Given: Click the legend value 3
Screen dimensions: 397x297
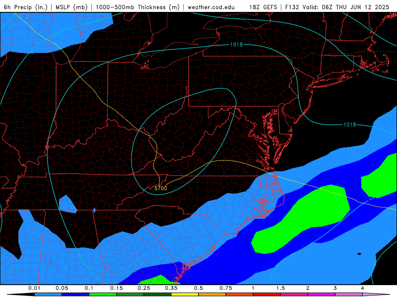Looking at the screenshot, I should tap(335, 288).
